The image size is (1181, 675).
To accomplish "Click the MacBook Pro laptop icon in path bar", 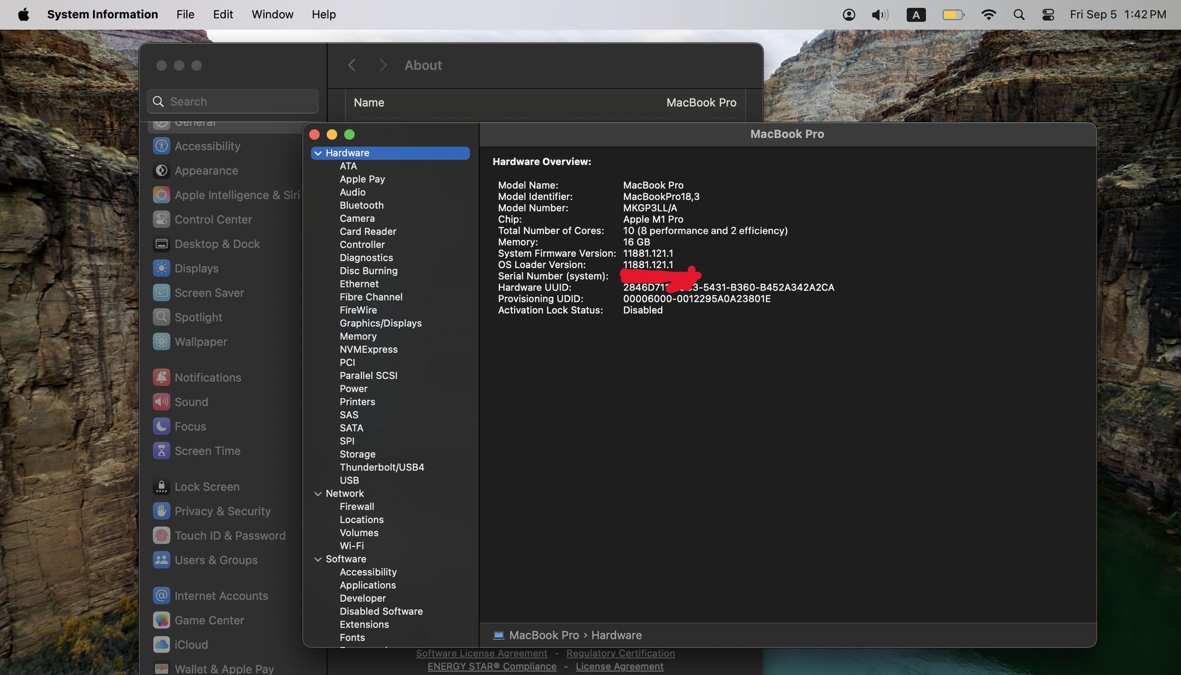I will point(498,635).
